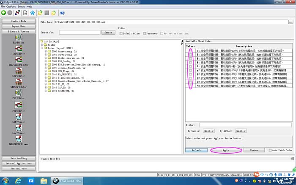Click the Apply button
The image size is (296, 185).
click(x=226, y=150)
